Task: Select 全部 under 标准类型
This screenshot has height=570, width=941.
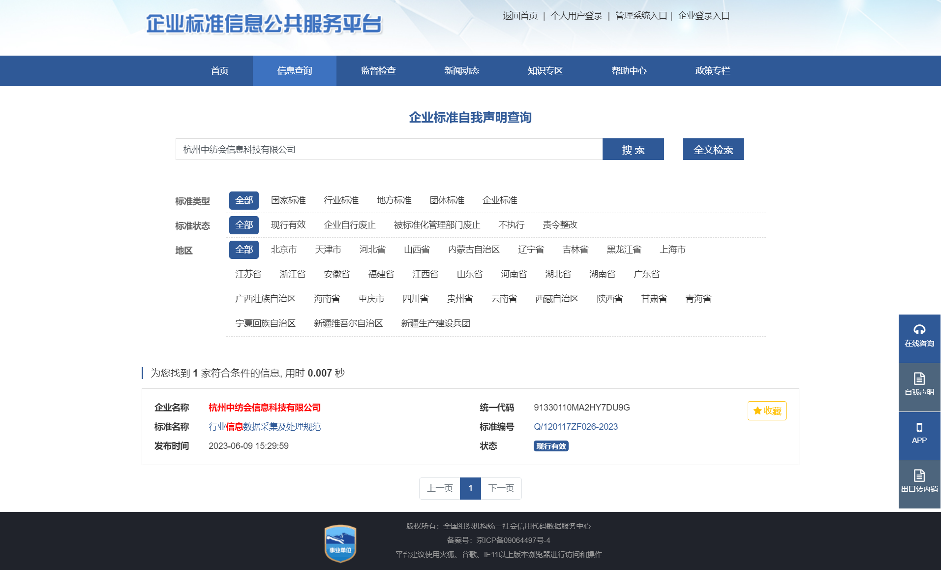Action: click(x=244, y=200)
